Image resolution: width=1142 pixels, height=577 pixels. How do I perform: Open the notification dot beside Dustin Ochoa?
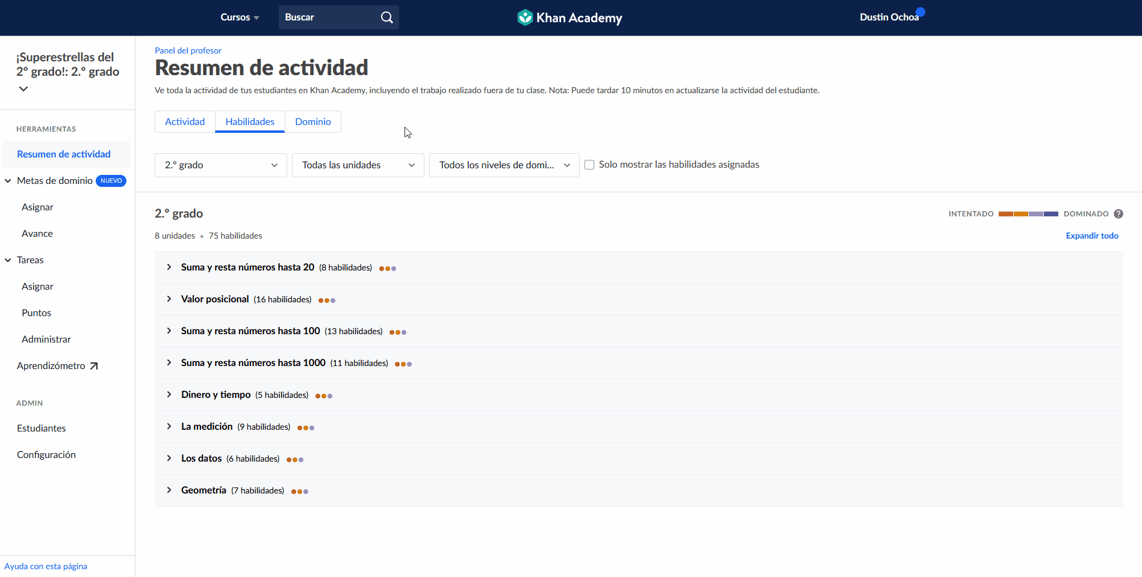point(920,11)
